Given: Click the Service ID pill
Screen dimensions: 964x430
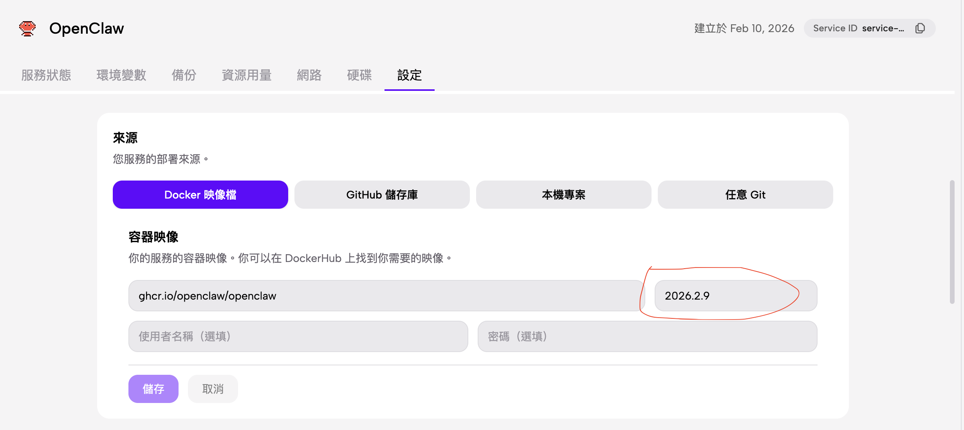Looking at the screenshot, I should pos(870,28).
